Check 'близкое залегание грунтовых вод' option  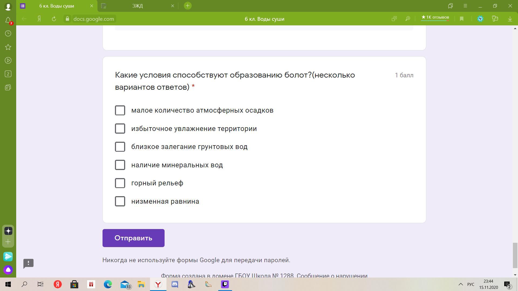(120, 147)
